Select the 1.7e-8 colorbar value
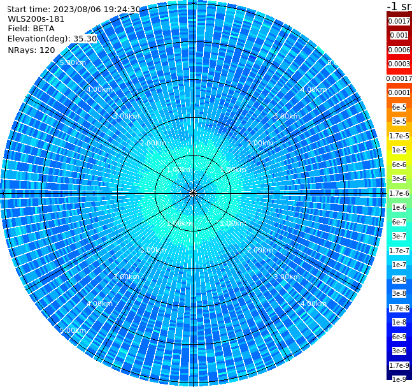The height and width of the screenshot is (387, 412). pyautogui.click(x=399, y=308)
